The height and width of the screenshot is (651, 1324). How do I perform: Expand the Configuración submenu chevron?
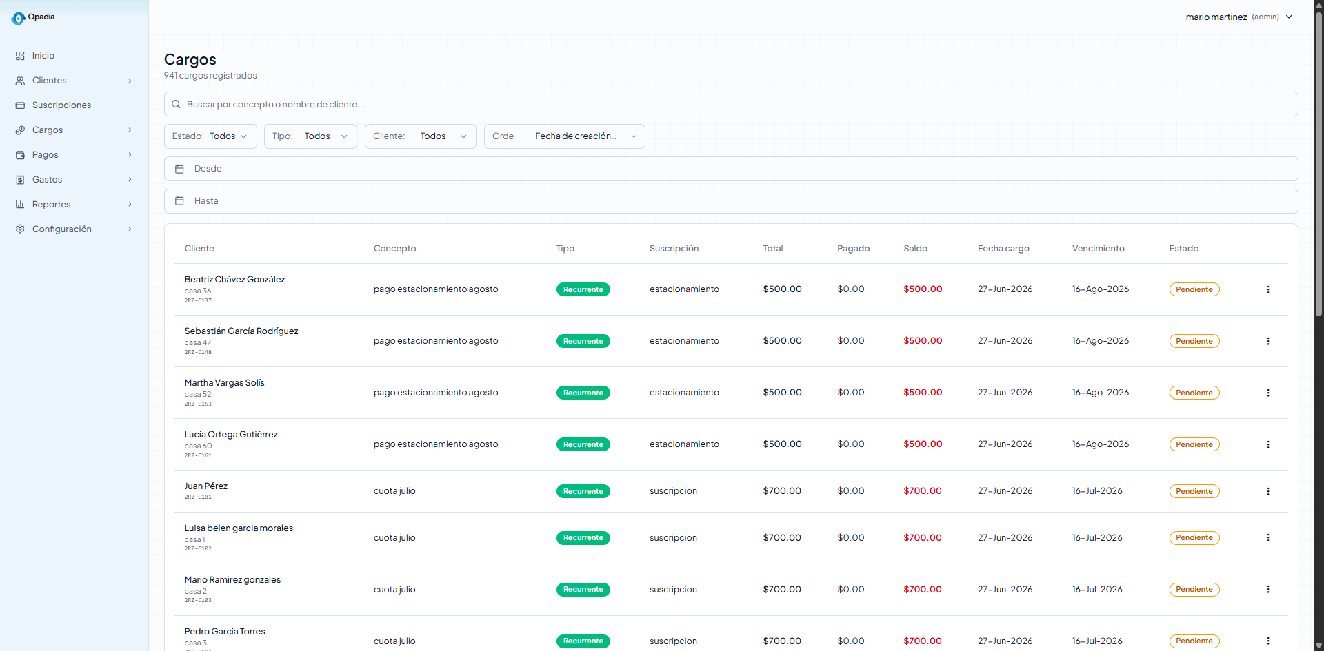tap(130, 229)
